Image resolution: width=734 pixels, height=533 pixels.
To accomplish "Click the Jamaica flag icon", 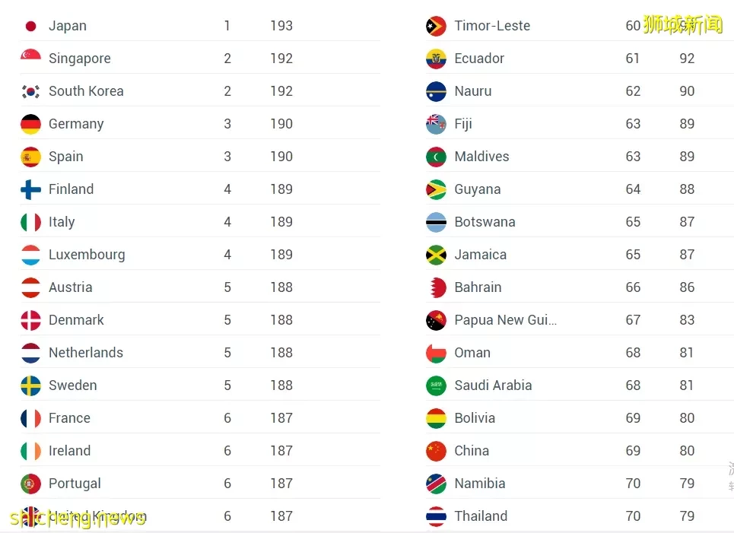I will [437, 255].
